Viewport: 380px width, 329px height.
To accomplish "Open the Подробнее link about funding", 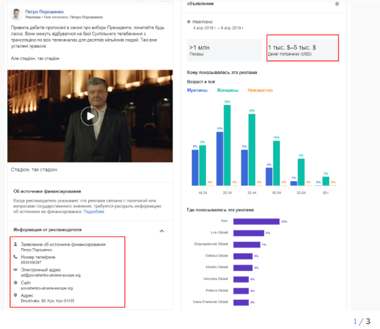I will (x=94, y=212).
